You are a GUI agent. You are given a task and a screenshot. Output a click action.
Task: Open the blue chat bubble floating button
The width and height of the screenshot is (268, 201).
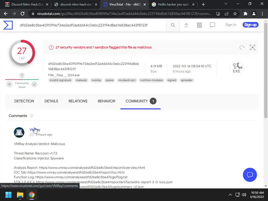[x=250, y=175]
